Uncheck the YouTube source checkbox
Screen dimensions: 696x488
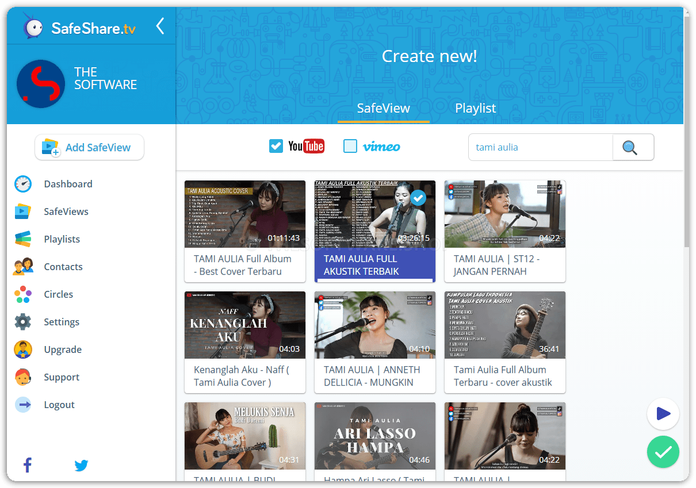tap(276, 147)
